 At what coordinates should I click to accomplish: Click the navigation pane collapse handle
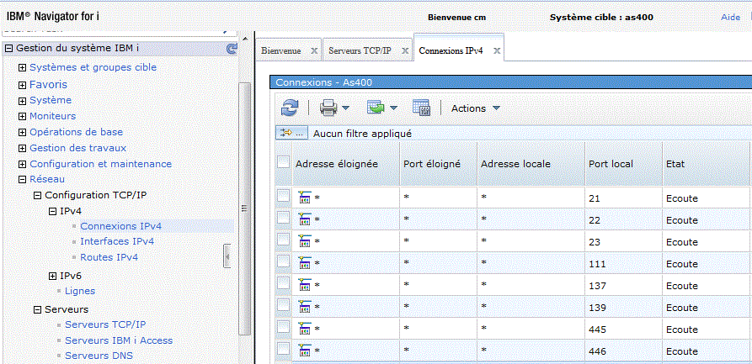(228, 256)
